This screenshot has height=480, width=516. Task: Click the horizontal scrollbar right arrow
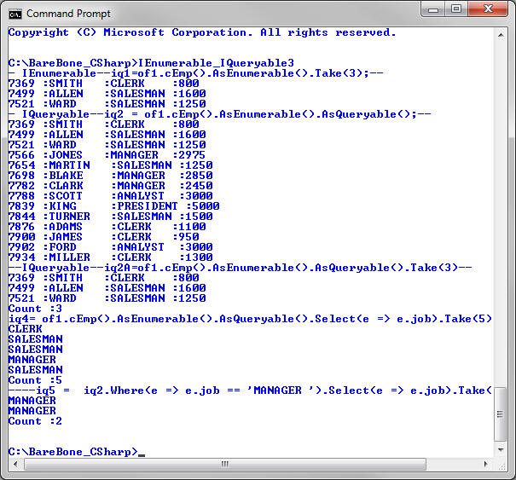tap(486, 465)
